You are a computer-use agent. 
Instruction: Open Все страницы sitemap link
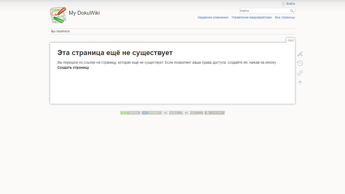click(x=285, y=17)
